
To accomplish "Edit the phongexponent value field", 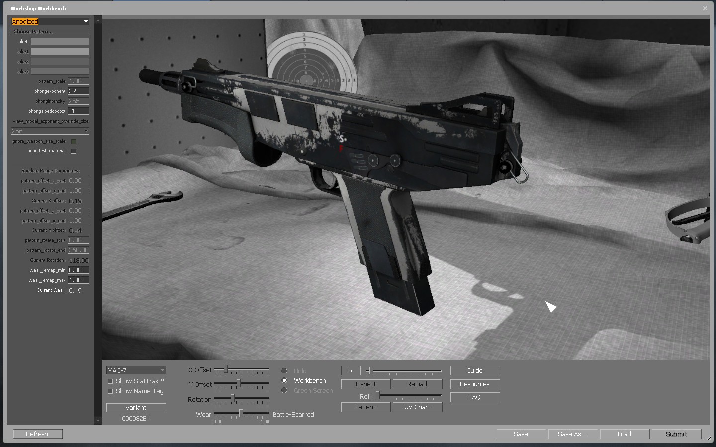I will 79,91.
